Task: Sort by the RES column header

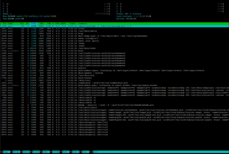Action: click(x=42, y=23)
